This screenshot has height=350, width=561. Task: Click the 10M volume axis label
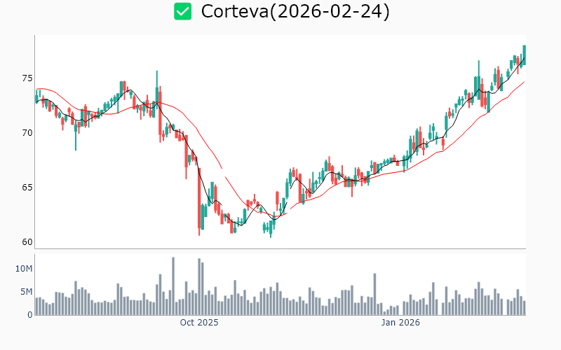pyautogui.click(x=24, y=269)
